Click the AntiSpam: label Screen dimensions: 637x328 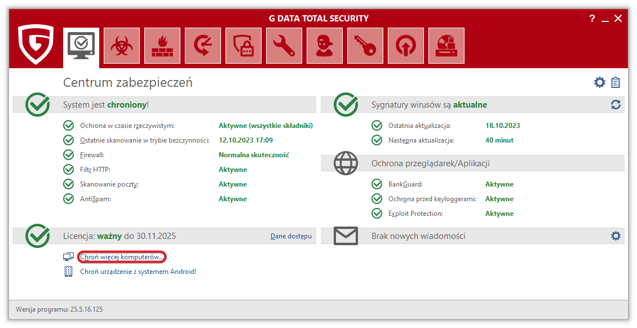[x=95, y=199]
